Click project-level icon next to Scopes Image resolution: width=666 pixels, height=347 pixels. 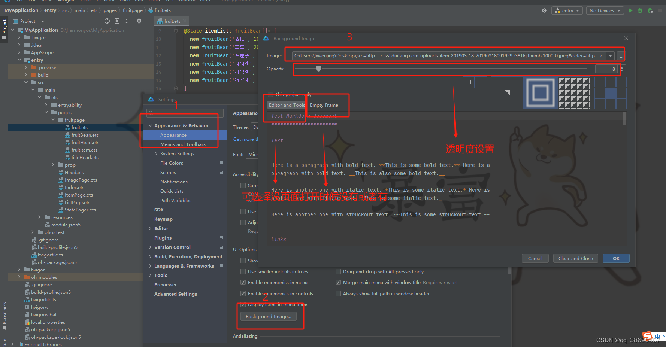coord(221,172)
